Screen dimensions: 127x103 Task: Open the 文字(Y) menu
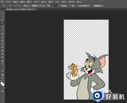pyautogui.click(x=37, y=2)
